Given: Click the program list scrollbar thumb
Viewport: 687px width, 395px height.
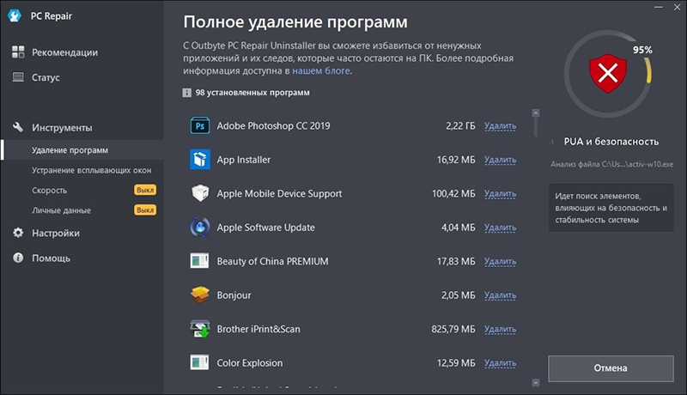Looking at the screenshot, I should (x=535, y=127).
